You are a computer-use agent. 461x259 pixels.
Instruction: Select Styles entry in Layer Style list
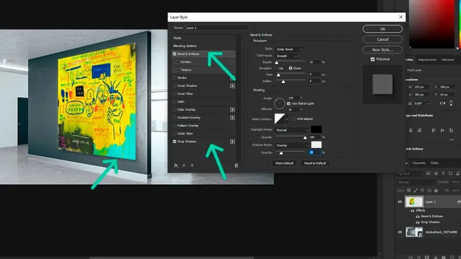177,38
